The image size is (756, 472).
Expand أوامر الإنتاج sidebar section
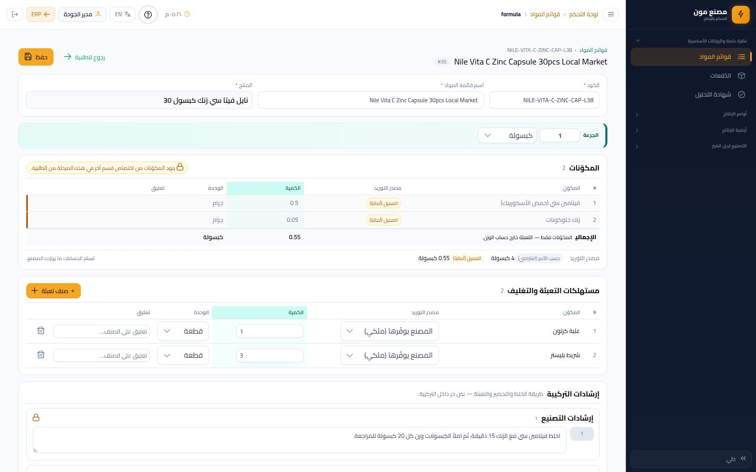tap(691, 114)
